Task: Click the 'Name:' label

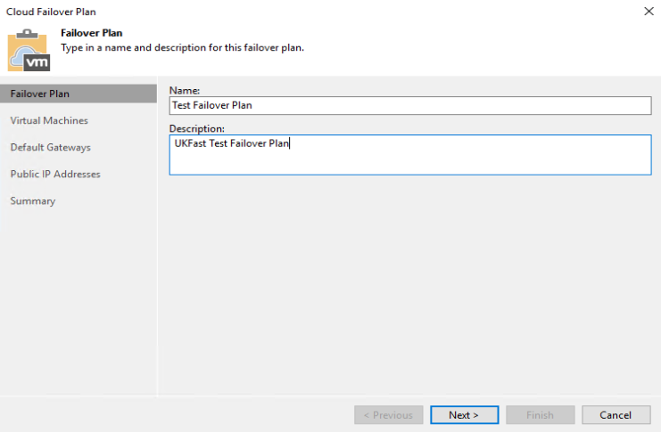Action: click(x=185, y=90)
